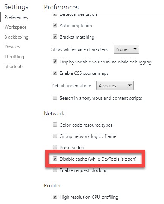Image resolution: width=164 pixels, height=204 pixels.
Task: Uncheck Disable cache while DevTools is open
Action: coord(55,159)
